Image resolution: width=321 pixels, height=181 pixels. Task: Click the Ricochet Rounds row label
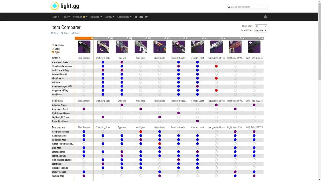click(x=60, y=168)
